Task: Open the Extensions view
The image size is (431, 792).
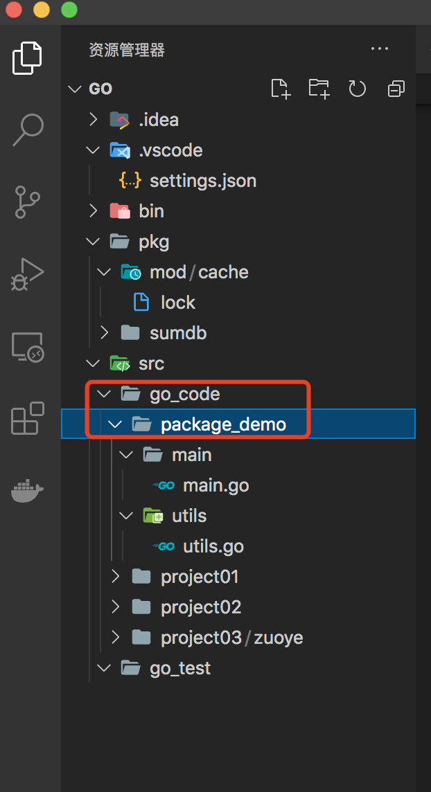Action: point(28,418)
